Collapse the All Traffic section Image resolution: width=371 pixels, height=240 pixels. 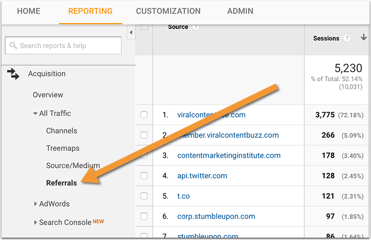(35, 114)
